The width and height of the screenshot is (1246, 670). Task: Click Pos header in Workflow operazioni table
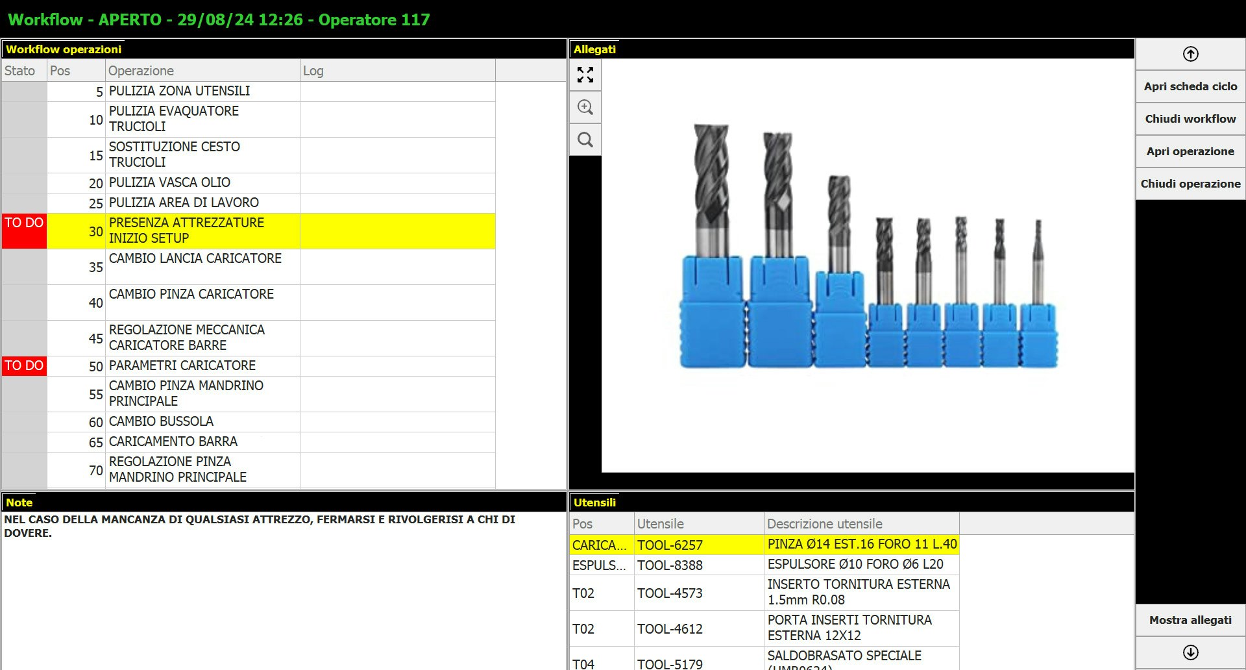tap(76, 71)
